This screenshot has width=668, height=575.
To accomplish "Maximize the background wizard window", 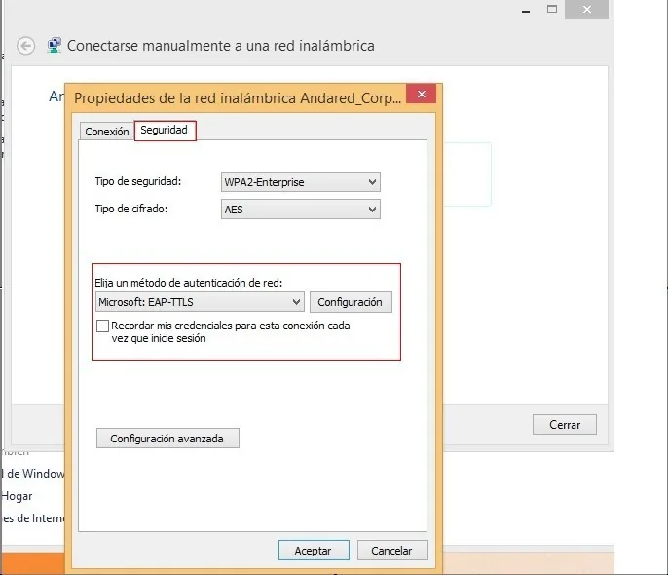I will [x=552, y=9].
